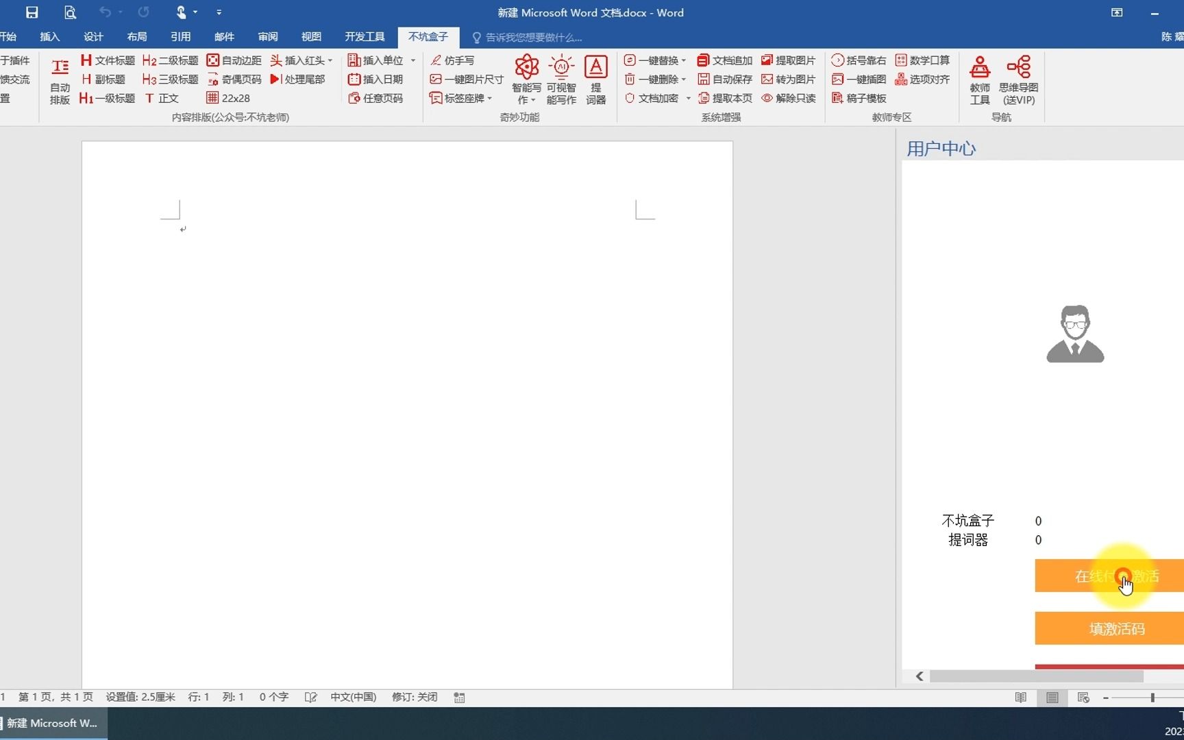Click the 文档追加 append document tool
Image resolution: width=1184 pixels, height=740 pixels.
tap(725, 60)
